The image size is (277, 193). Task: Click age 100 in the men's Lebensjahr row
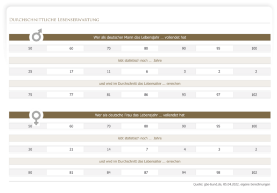(x=254, y=48)
